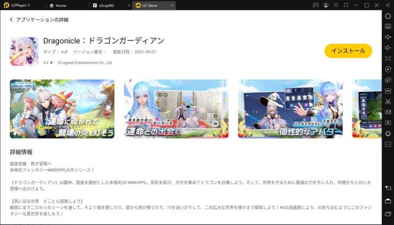Viewport: 394px width, 225px height.
Task: Click the バージョン番号 label
Action: pyautogui.click(x=89, y=52)
